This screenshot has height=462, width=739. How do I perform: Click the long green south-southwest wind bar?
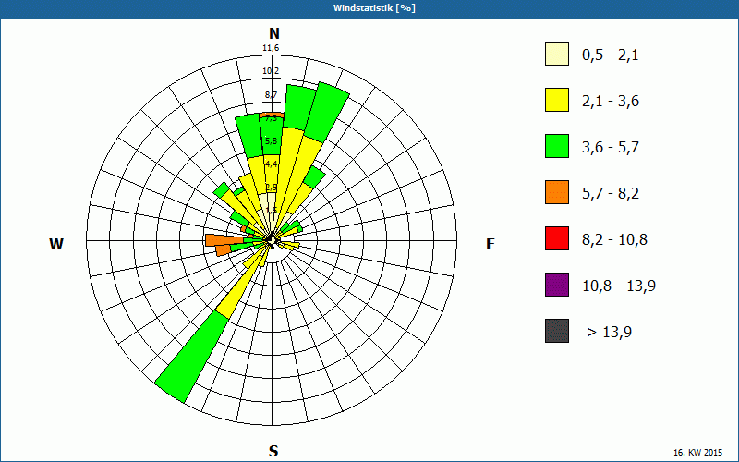tap(192, 358)
